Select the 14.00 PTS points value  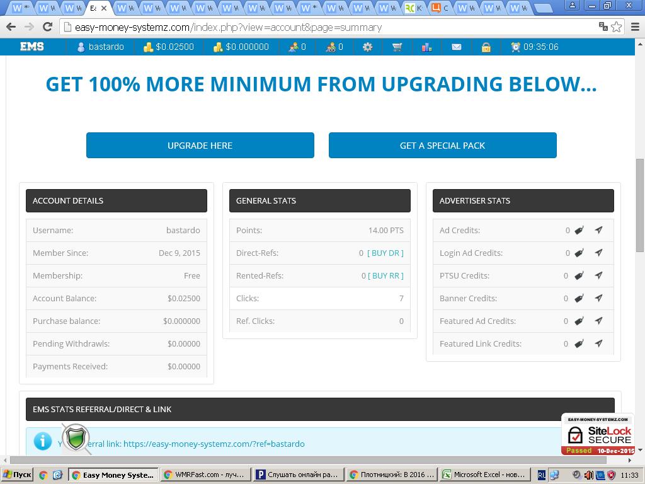pyautogui.click(x=386, y=231)
